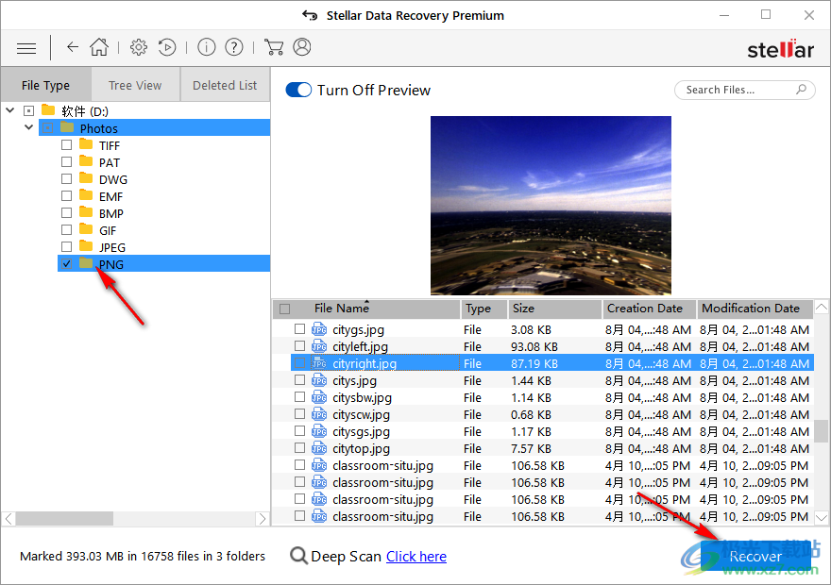Click the tree panel scroll right arrow
The width and height of the screenshot is (831, 585).
263,518
